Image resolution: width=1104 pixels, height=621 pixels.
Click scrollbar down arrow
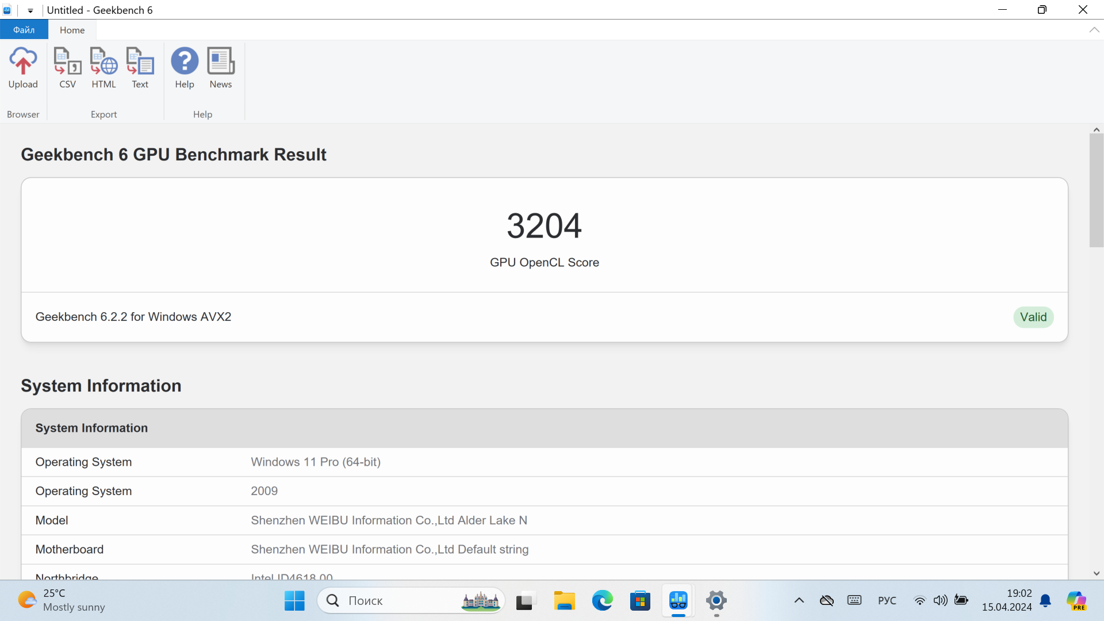[1097, 573]
